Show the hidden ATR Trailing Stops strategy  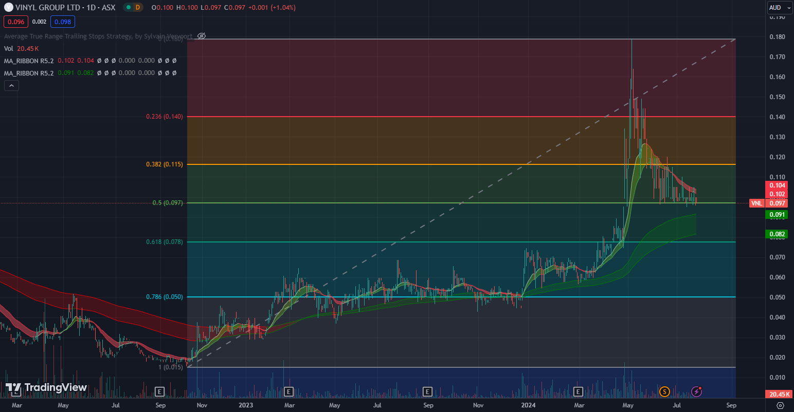(202, 36)
